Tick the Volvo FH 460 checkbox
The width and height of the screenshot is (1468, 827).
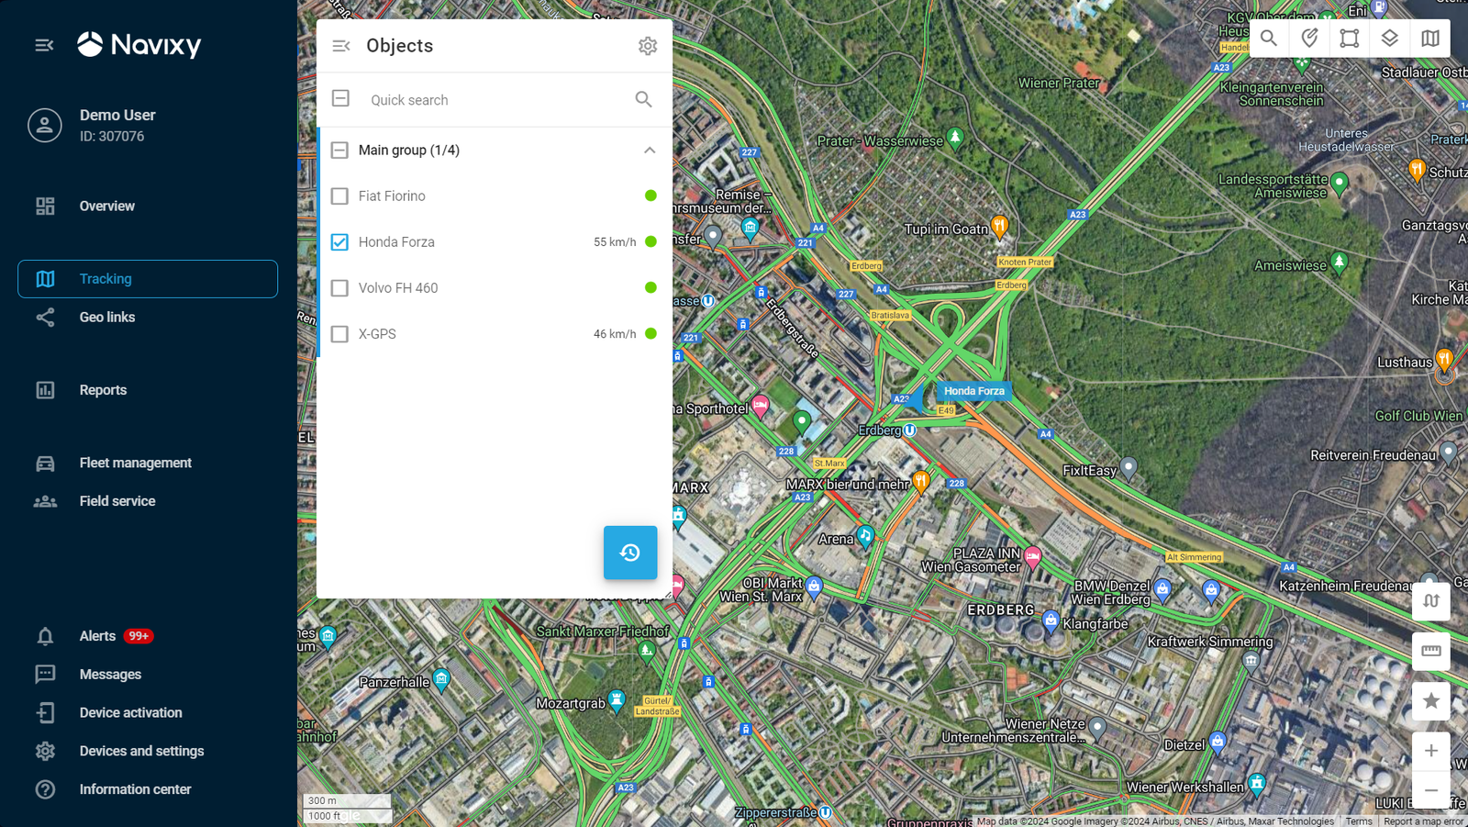339,287
